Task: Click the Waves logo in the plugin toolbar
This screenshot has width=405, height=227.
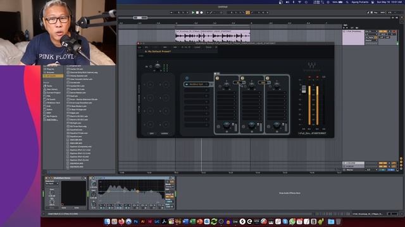Action: [140, 47]
